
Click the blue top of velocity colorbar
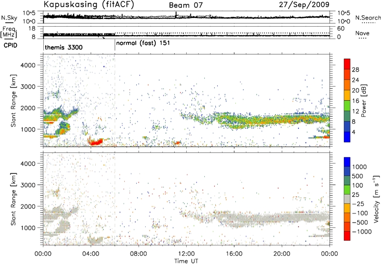point(347,162)
